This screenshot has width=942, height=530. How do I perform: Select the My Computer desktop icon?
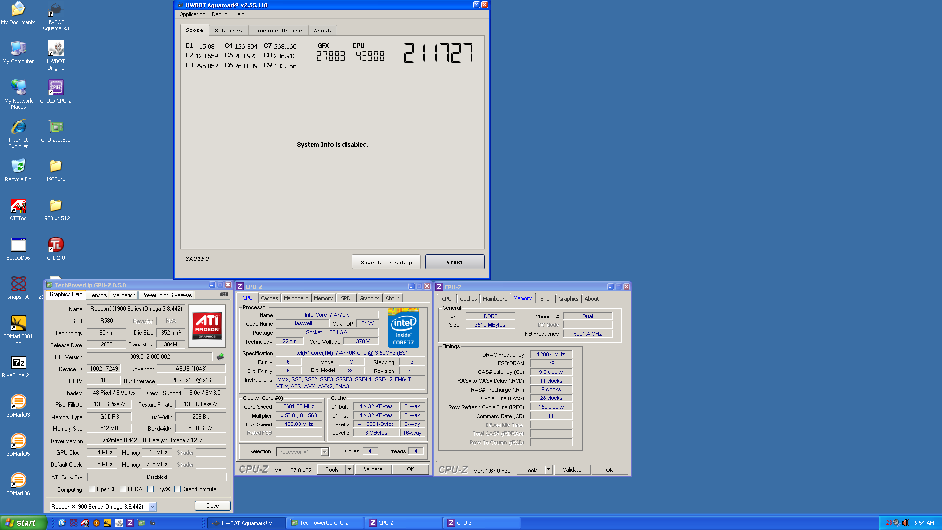coord(19,53)
